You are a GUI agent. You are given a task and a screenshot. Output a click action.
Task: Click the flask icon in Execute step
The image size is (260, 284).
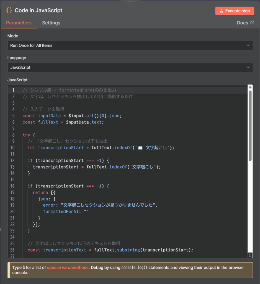point(221,11)
